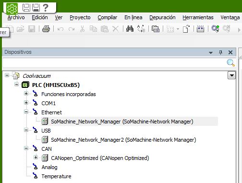
Task: Click the page with curved arrow icon
Action: 186,29
